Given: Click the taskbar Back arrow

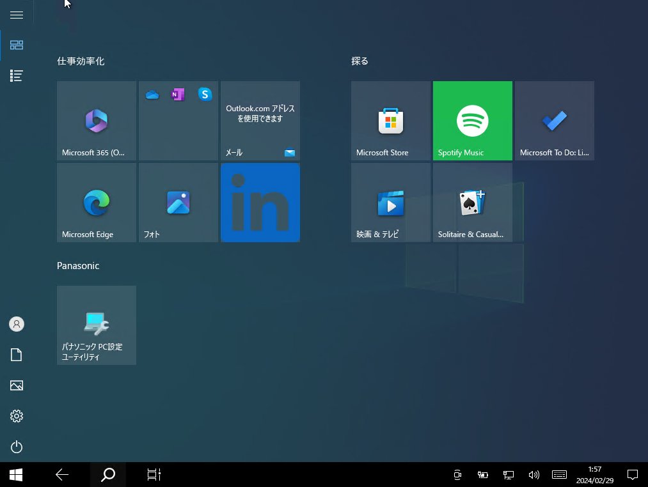Looking at the screenshot, I should (x=62, y=475).
